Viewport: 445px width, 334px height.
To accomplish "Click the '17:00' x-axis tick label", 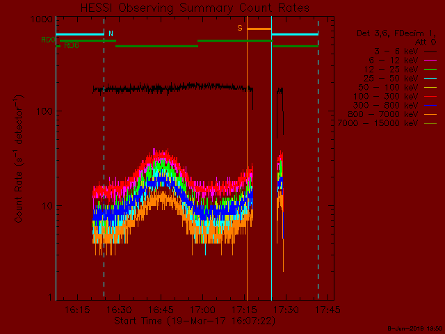I will pos(202,310).
